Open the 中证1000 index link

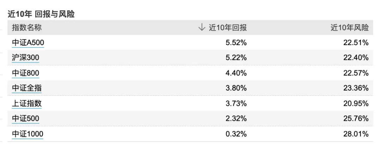pyautogui.click(x=28, y=134)
